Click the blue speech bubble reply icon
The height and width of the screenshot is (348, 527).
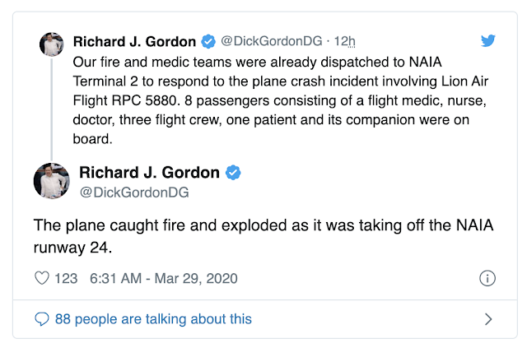click(42, 318)
